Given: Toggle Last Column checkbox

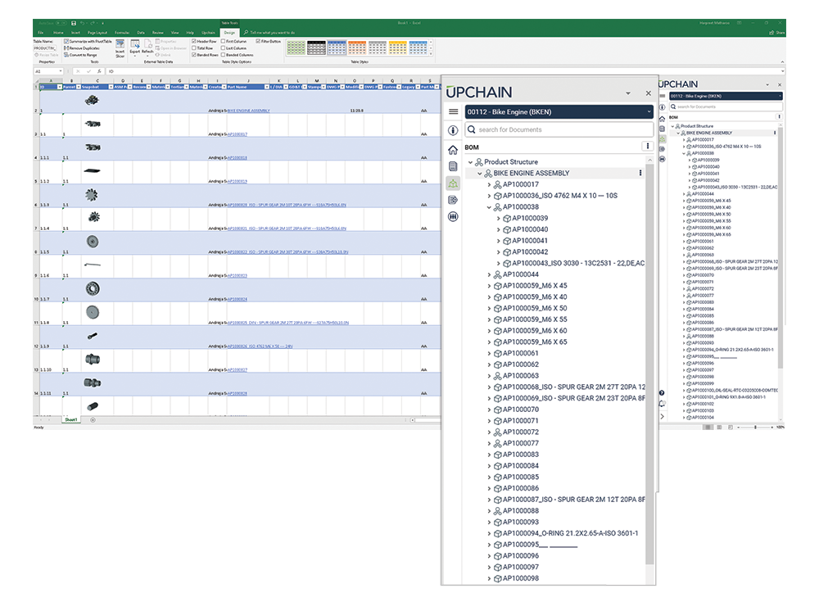Looking at the screenshot, I should tap(223, 48).
